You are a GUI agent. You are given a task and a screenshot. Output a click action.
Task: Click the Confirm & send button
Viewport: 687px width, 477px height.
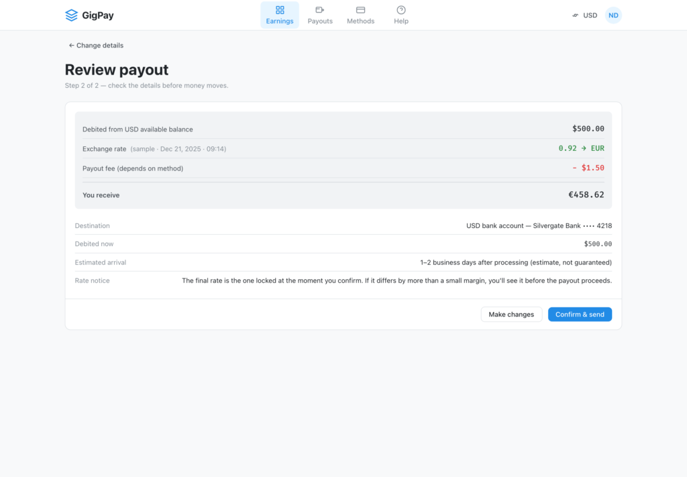(x=580, y=315)
